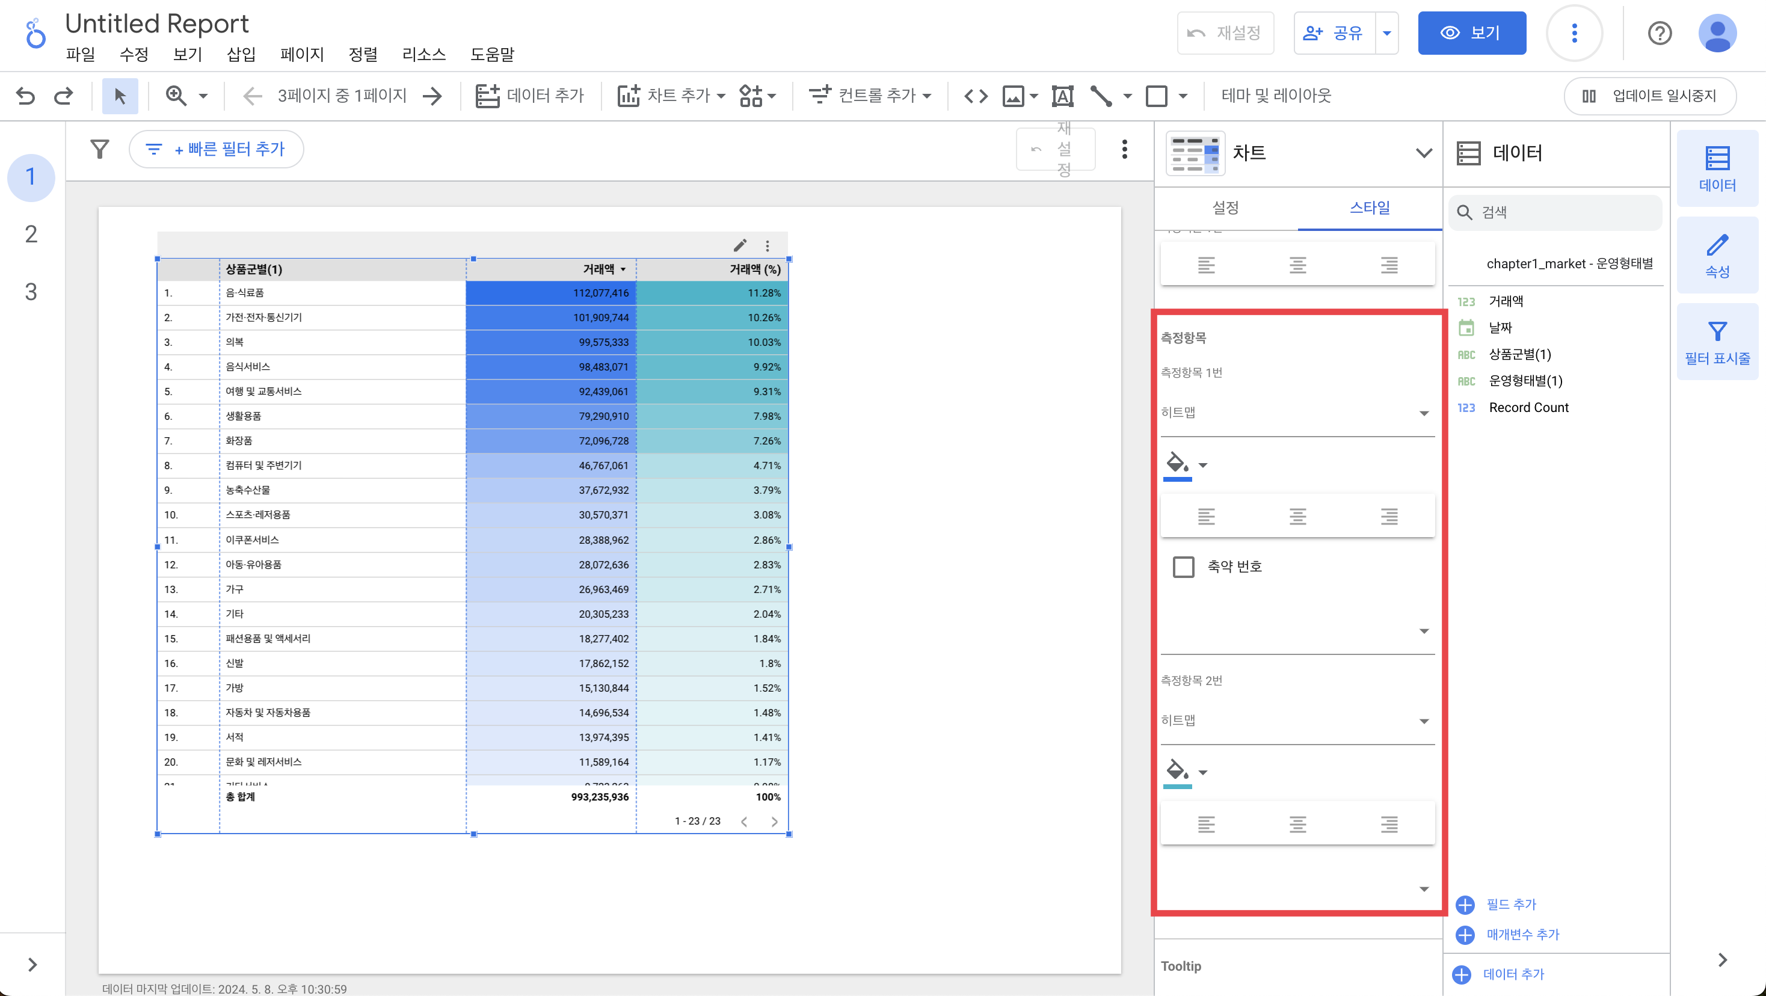Open the 삽입 menu

click(x=241, y=54)
